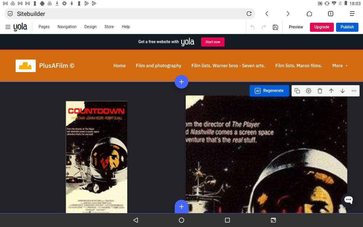This screenshot has height=227, width=363.
Task: Go back with the browser back chevron
Action: (267, 14)
